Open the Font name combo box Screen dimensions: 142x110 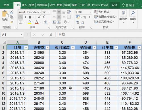tap(30, 12)
